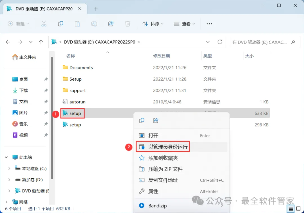Open 文档 Documents in sidebar

tap(20, 101)
